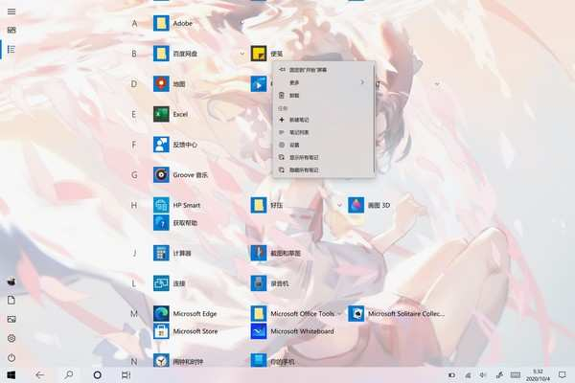Open the Your Phone 你的手机 icon
This screenshot has height=383, width=575.
(259, 361)
